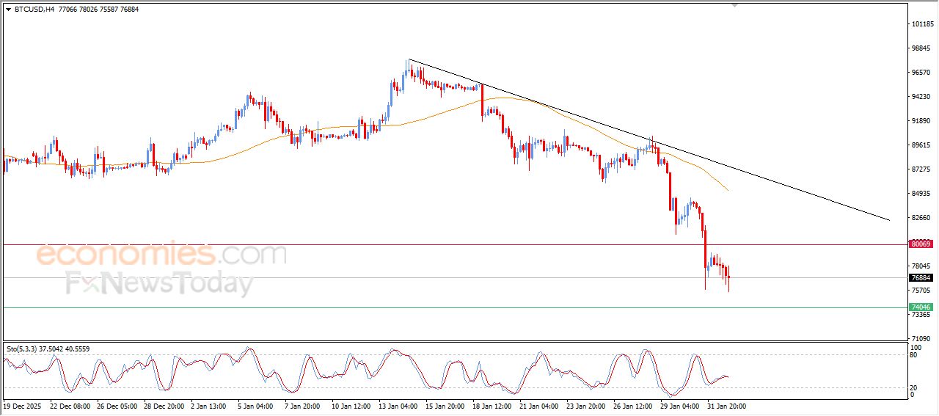Select the red 80069 price label
The width and height of the screenshot is (939, 416).
tap(920, 244)
